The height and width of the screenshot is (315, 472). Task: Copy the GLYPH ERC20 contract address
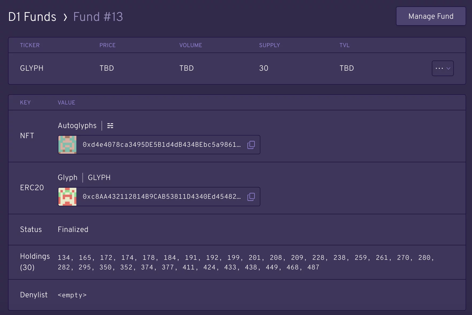(x=251, y=197)
